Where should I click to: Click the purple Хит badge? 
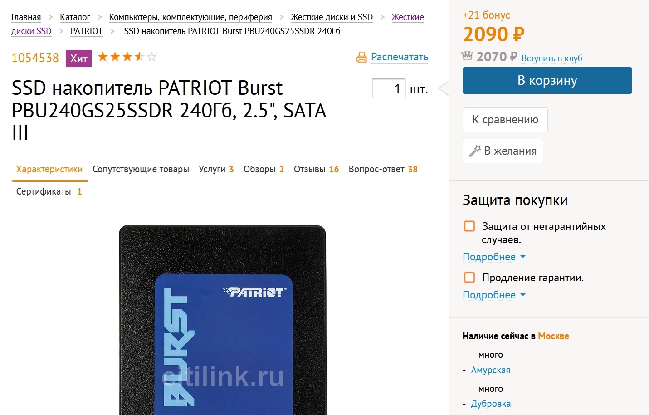pyautogui.click(x=78, y=58)
